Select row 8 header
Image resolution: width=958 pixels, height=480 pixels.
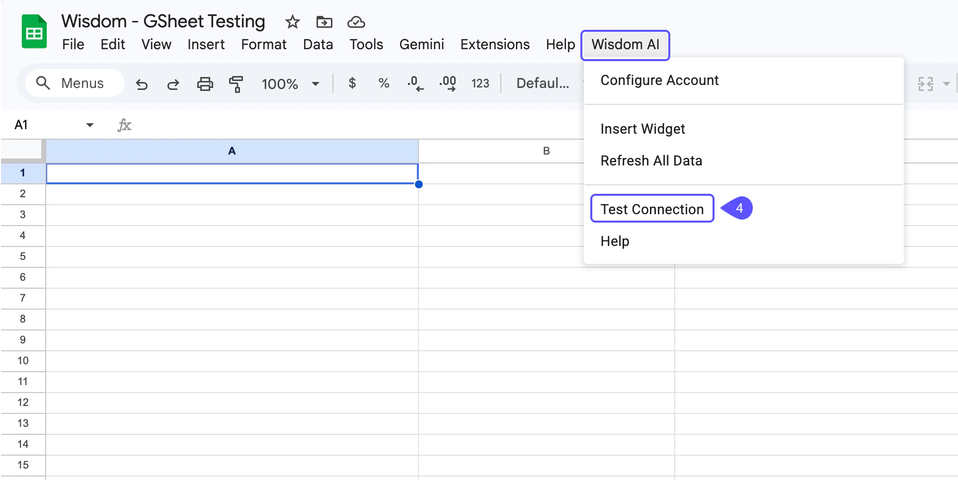23,319
